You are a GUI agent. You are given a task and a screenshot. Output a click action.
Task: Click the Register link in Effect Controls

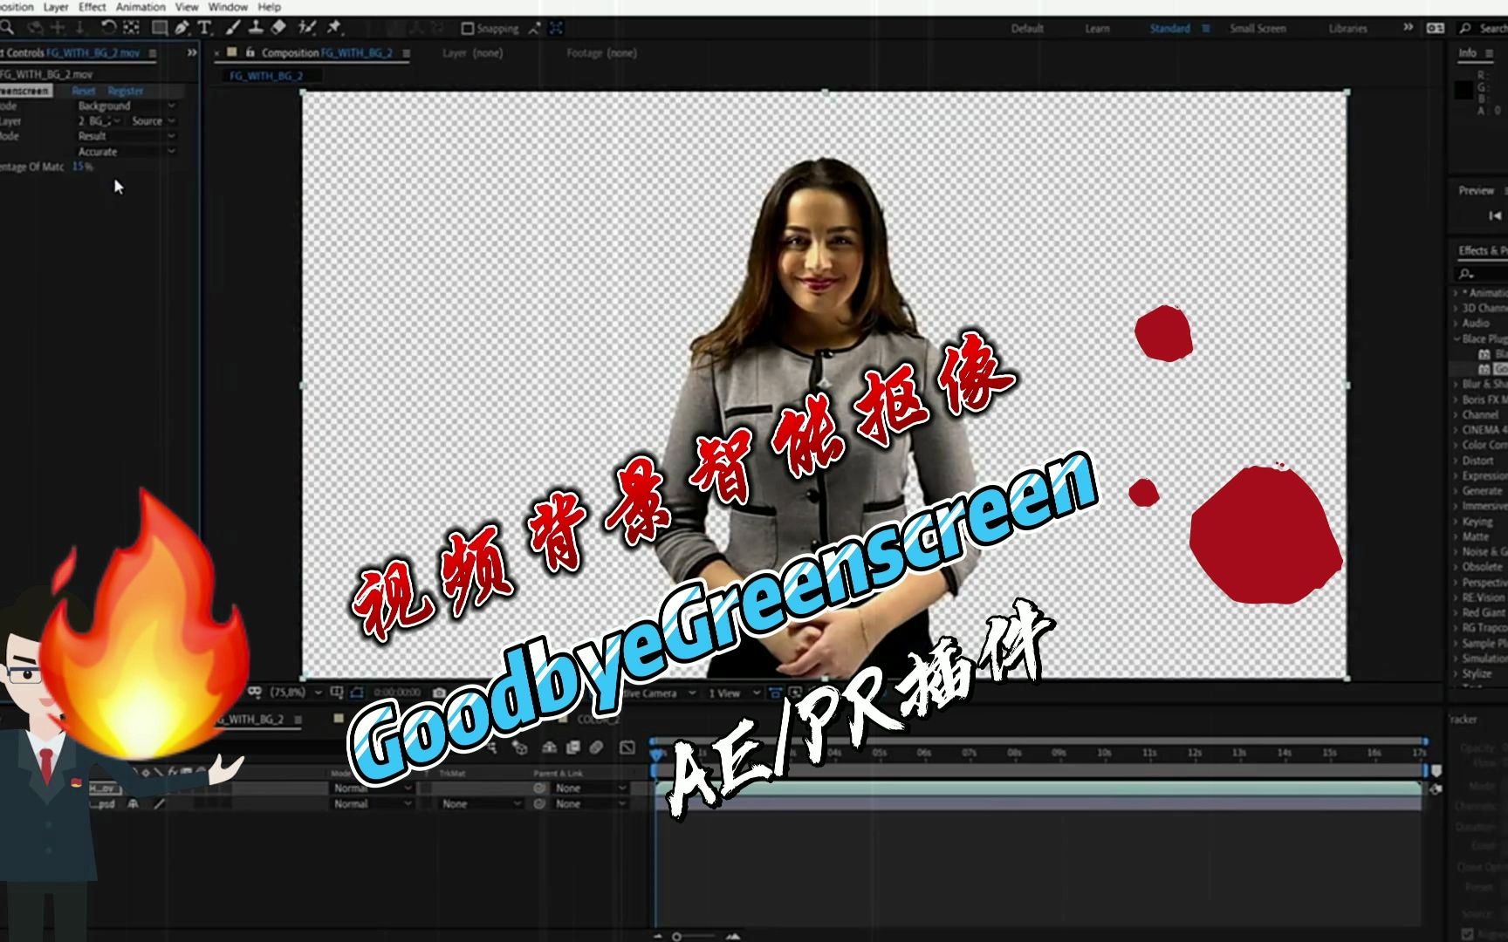(126, 91)
